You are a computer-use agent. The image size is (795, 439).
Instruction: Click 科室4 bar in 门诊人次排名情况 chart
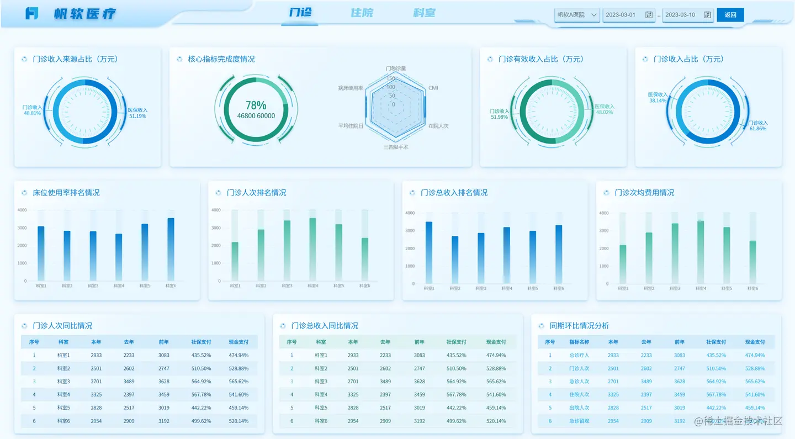(x=312, y=250)
